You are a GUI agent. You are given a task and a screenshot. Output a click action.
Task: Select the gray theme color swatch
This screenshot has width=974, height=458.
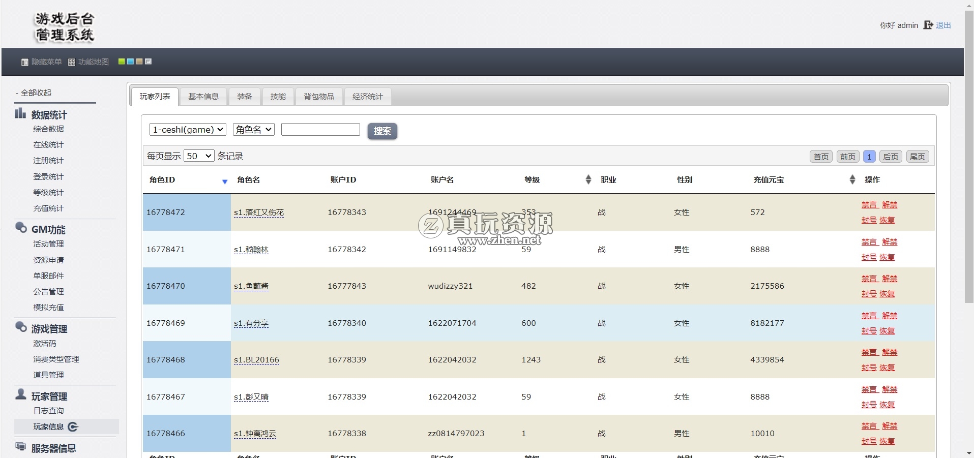coord(148,62)
